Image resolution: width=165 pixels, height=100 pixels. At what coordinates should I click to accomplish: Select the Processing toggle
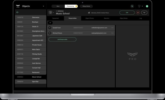71,6
